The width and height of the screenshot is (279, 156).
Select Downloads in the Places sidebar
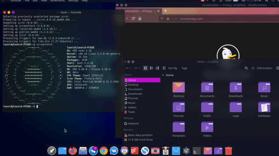click(135, 94)
